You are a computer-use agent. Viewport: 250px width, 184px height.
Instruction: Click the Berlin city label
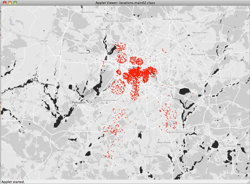(x=137, y=67)
